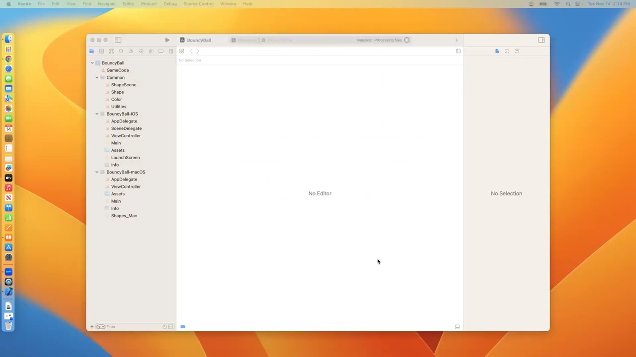
Task: Toggle source-controlled files filter icon
Action: tap(170, 327)
